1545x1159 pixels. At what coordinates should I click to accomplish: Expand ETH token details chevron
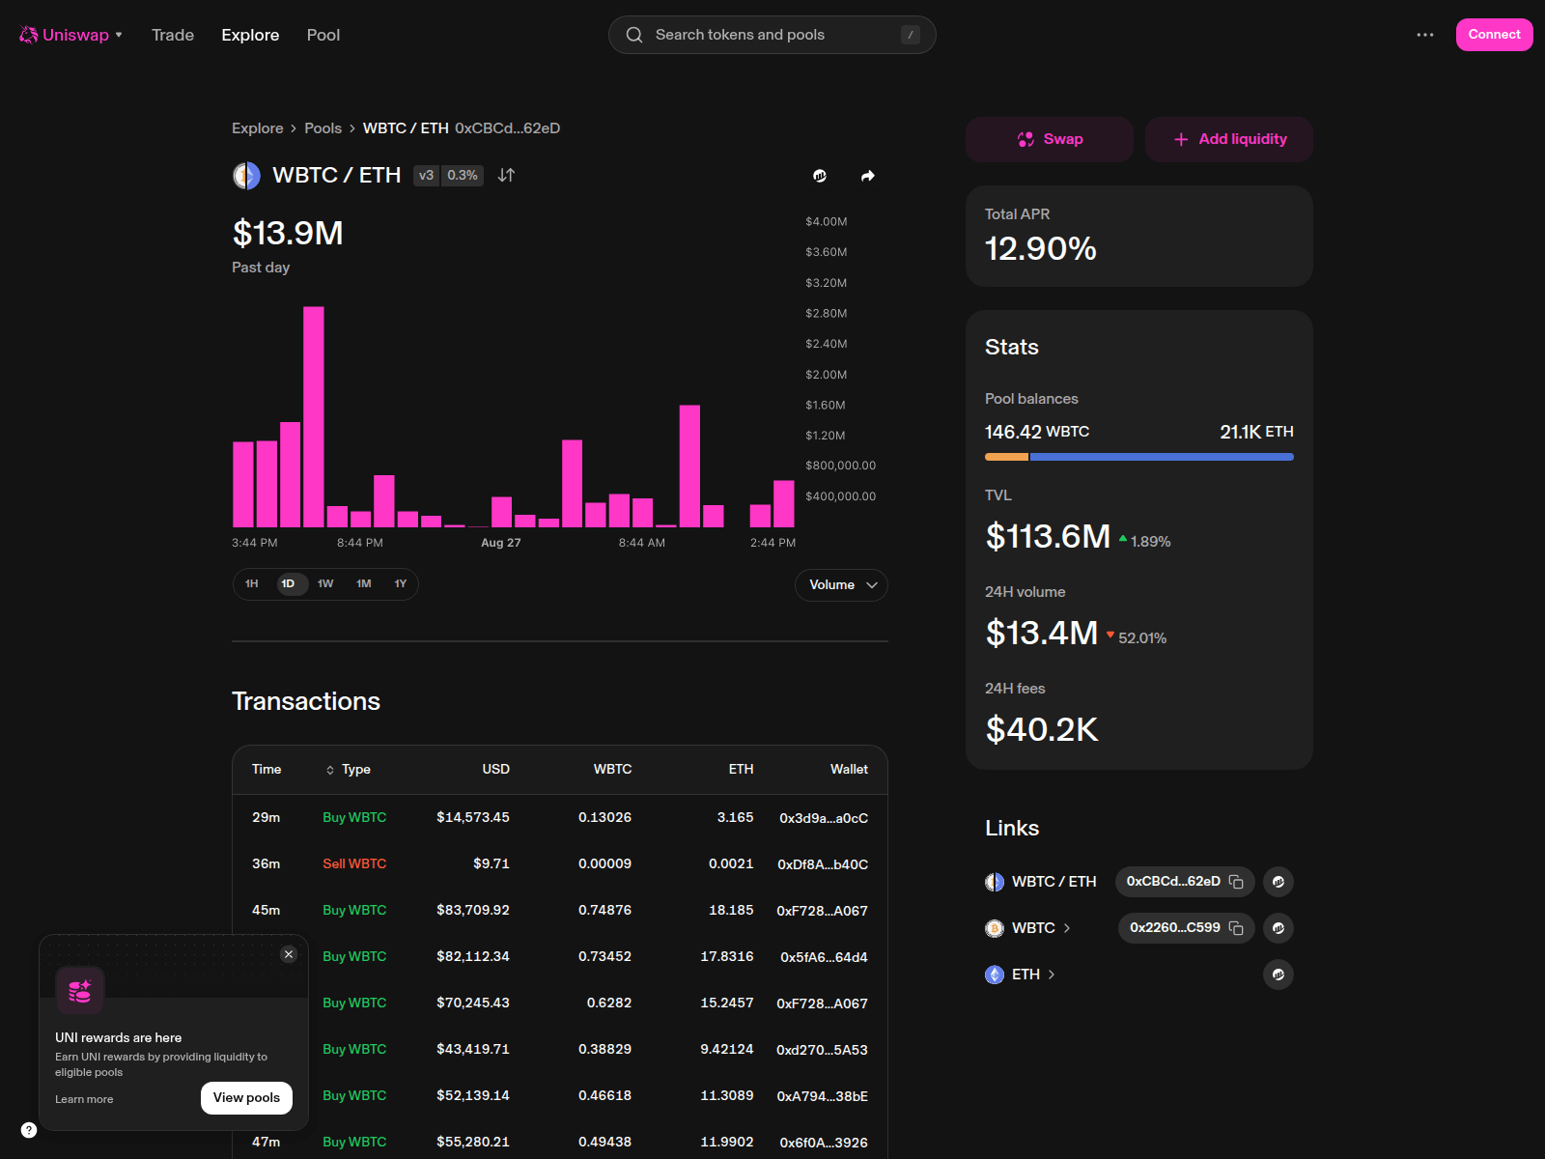1052,975
